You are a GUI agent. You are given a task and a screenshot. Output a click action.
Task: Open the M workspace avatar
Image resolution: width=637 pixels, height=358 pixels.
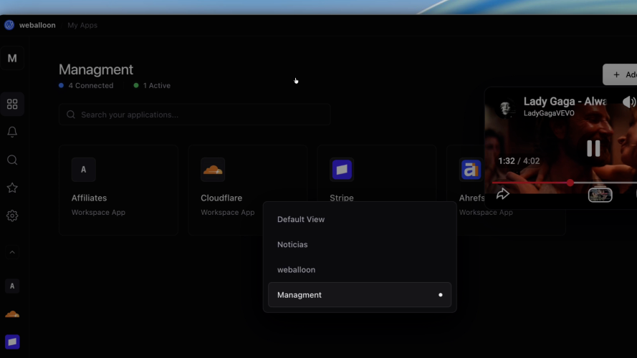tap(12, 59)
